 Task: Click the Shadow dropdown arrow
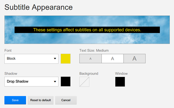(x=55, y=82)
